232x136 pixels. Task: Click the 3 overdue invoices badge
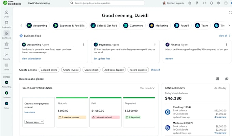[x=72, y=117]
